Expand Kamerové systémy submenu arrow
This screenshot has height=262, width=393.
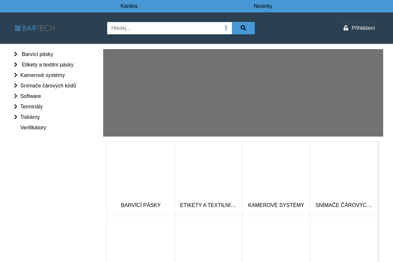coord(16,75)
